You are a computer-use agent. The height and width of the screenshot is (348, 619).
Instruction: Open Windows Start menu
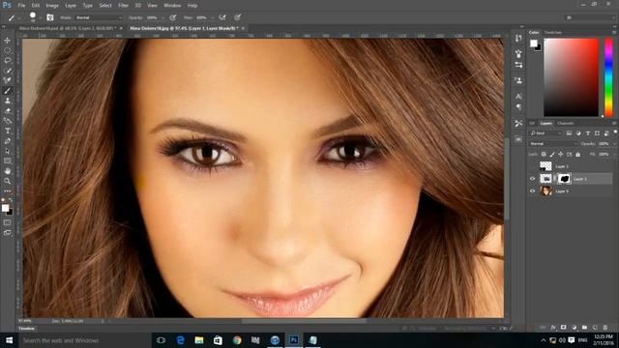point(9,340)
